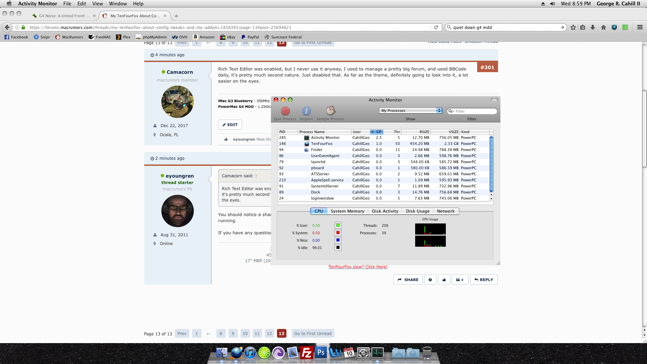The height and width of the screenshot is (364, 647).
Task: Bookmark this page with star icon
Action: pos(573,28)
